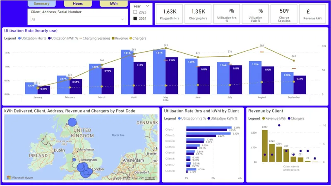Toggle Revenue kWh legend dot in Revenue by Client

coord(264,119)
